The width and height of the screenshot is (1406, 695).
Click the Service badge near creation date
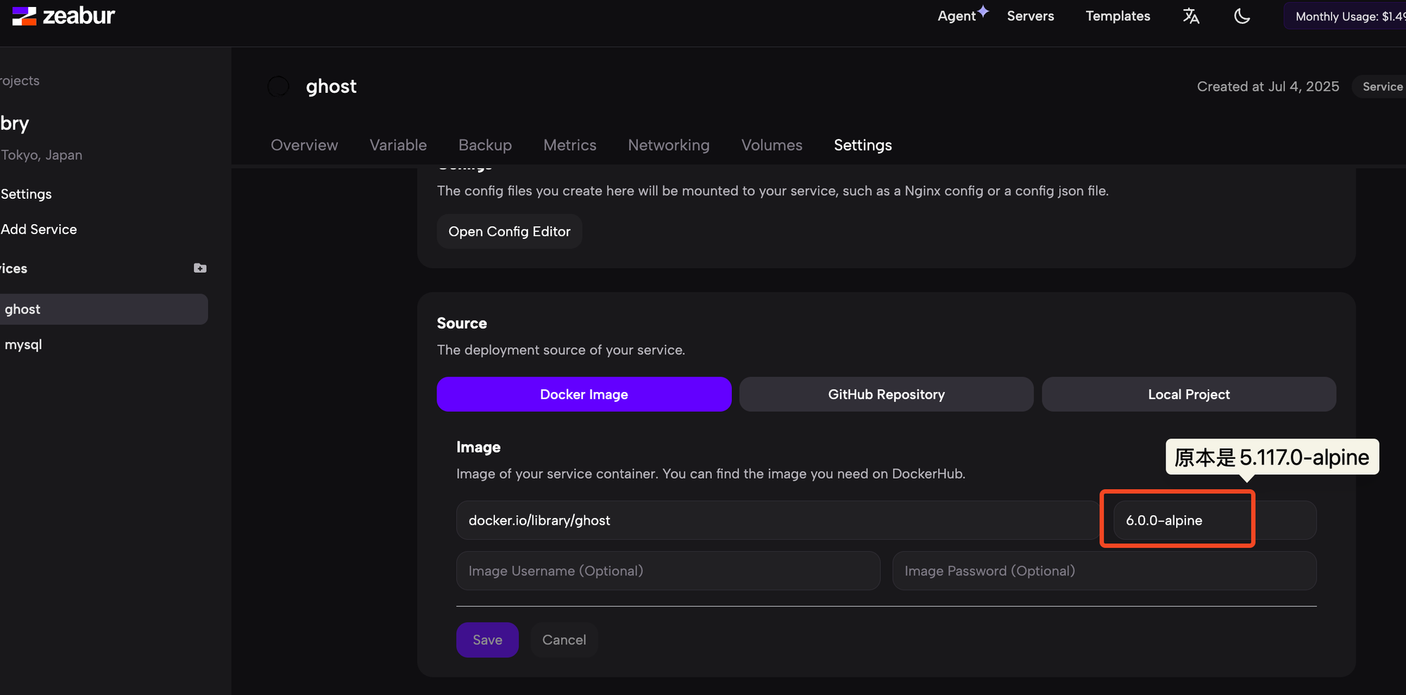pyautogui.click(x=1379, y=86)
